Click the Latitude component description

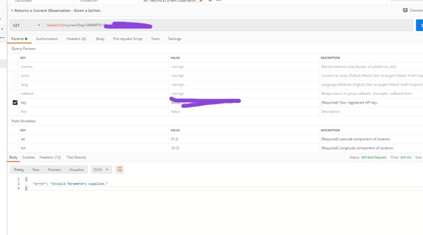(356, 139)
